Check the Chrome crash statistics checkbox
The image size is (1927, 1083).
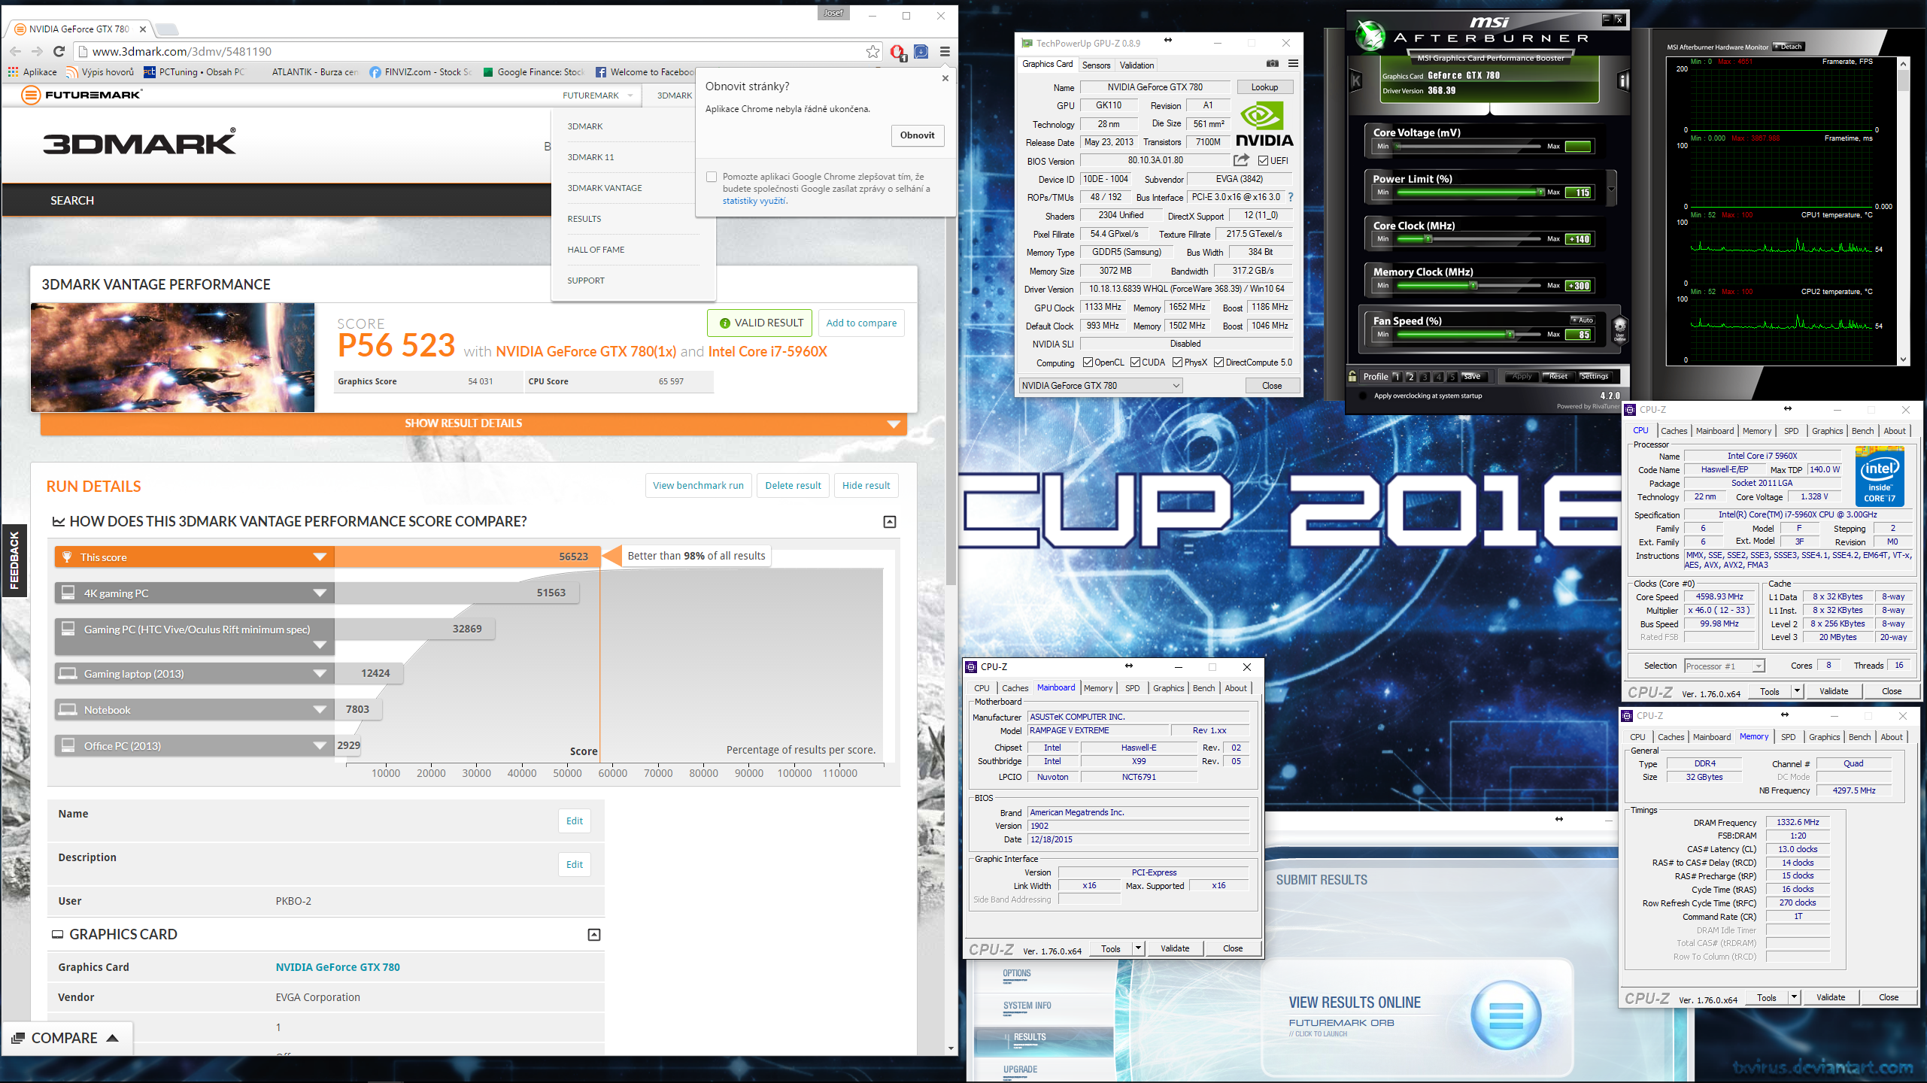click(x=712, y=177)
